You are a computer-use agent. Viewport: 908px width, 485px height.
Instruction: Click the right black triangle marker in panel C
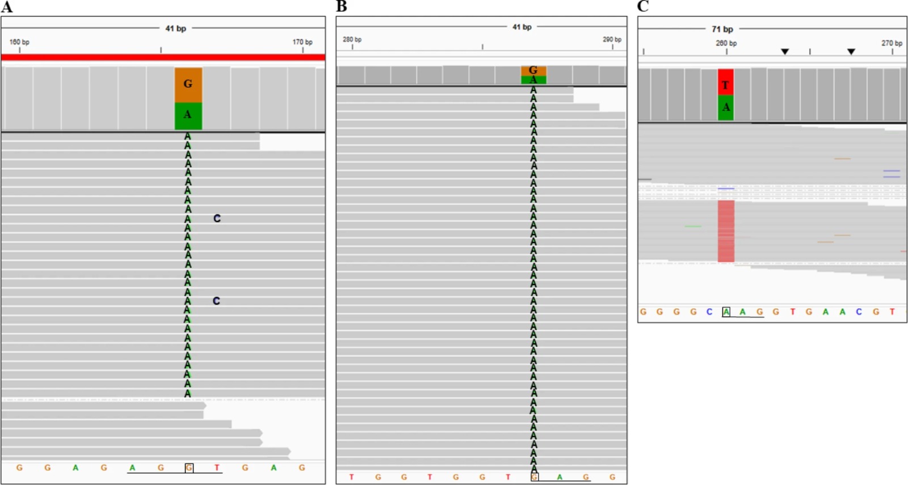point(851,52)
